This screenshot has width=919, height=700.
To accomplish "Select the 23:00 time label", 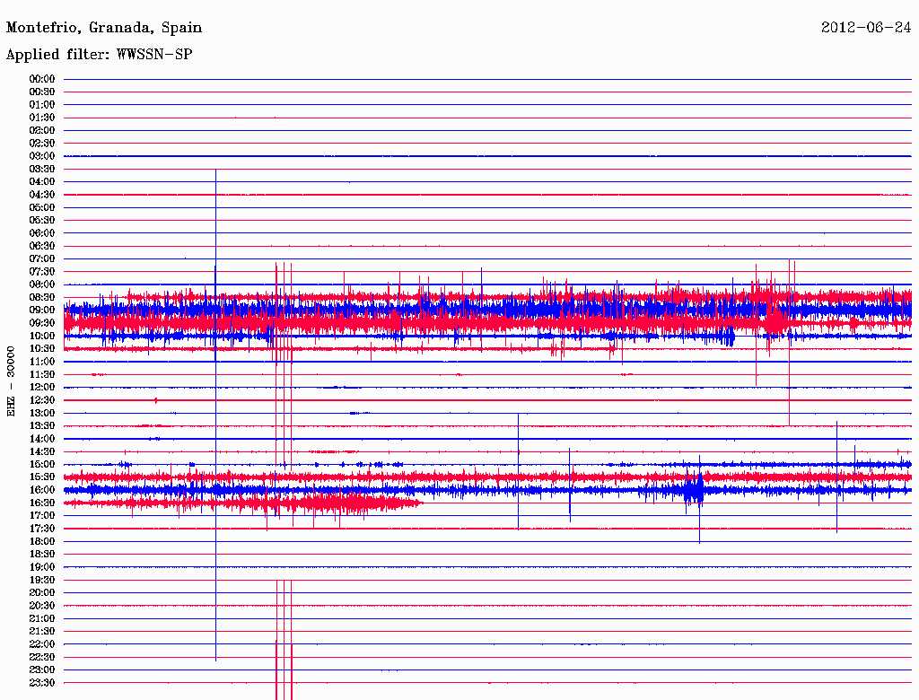I will 41,669.
